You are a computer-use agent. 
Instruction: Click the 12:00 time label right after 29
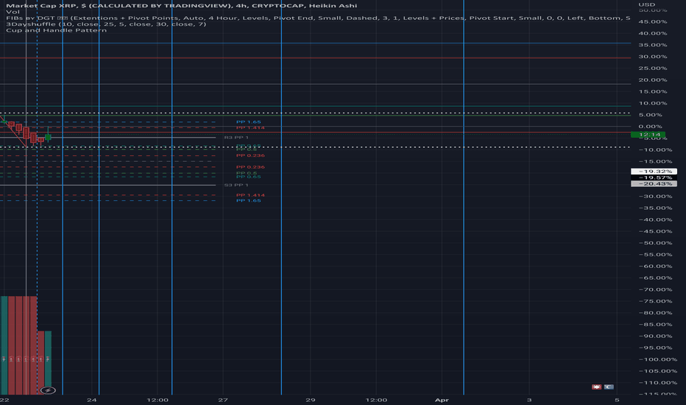pos(376,400)
